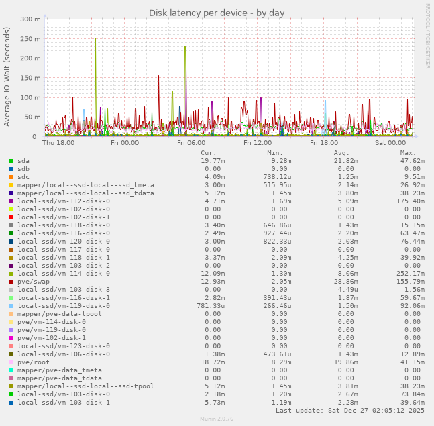Click the light blue spike near Fri 18:00
The width and height of the screenshot is (434, 426).
[325, 101]
